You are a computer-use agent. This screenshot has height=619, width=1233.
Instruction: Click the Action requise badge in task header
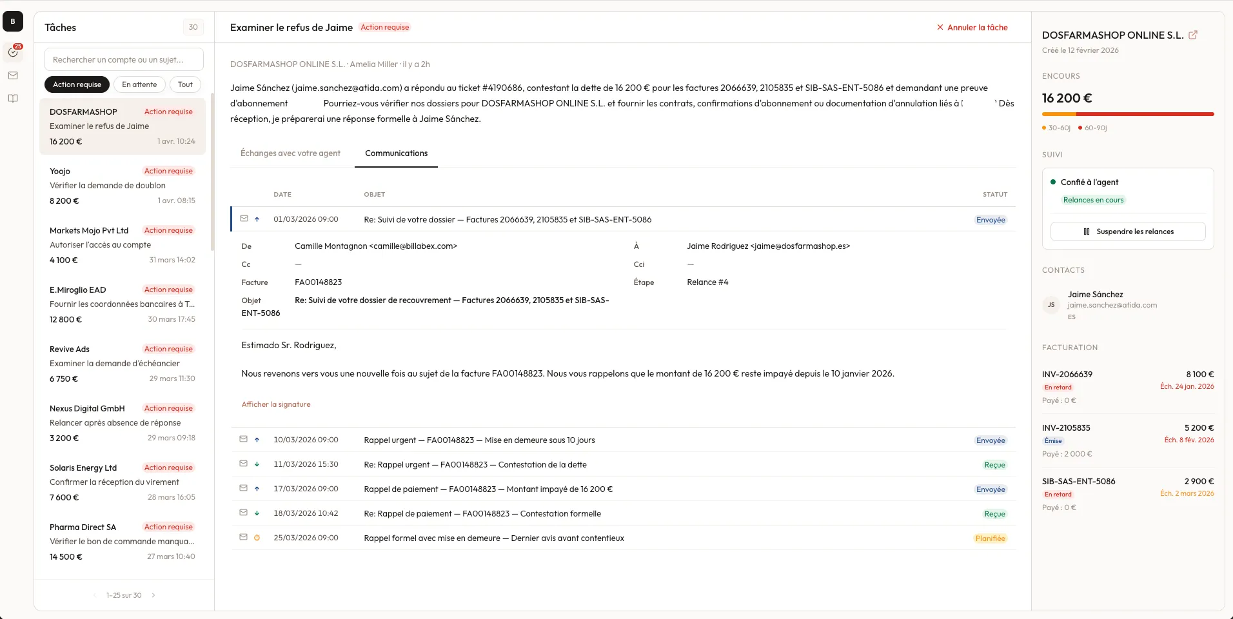tap(384, 27)
